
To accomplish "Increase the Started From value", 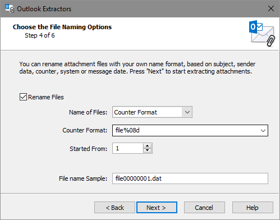I will pos(148,146).
